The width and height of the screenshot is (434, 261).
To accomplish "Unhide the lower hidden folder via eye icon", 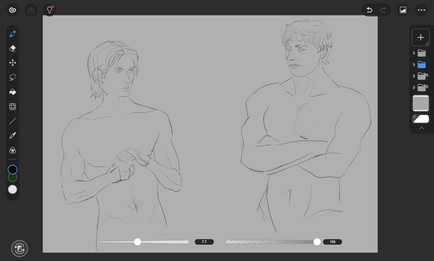I will click(x=426, y=86).
